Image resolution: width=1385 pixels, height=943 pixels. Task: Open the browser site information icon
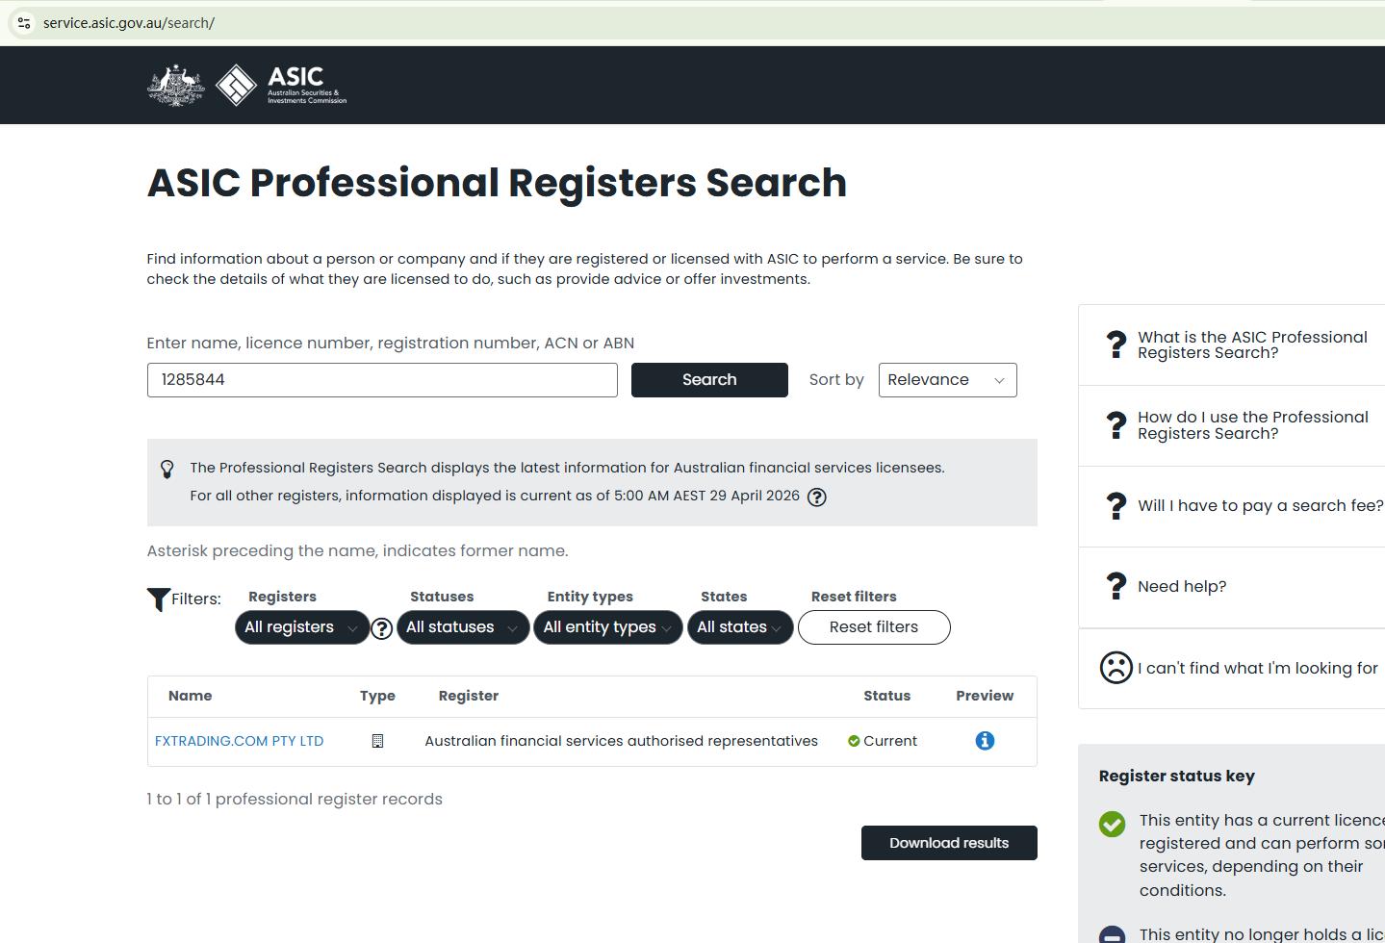pos(24,22)
